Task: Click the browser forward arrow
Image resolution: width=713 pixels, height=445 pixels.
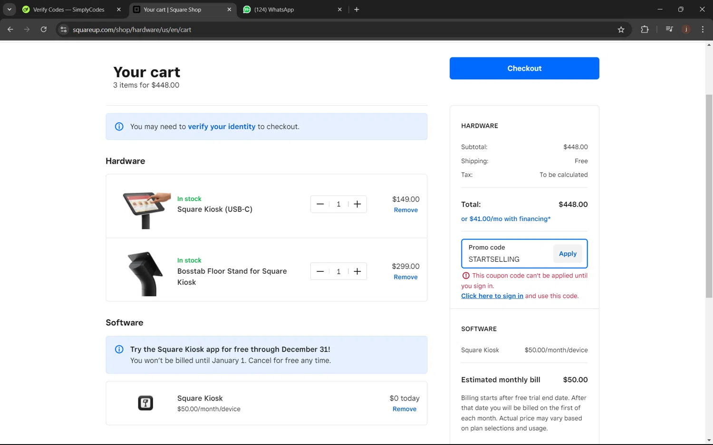Action: coord(27,29)
